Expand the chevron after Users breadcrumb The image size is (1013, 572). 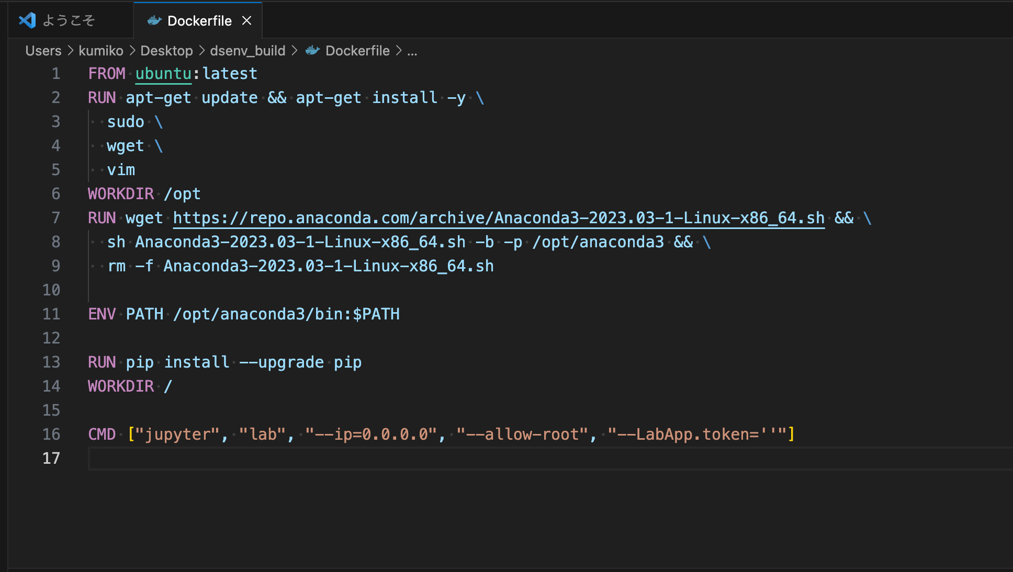[x=72, y=50]
